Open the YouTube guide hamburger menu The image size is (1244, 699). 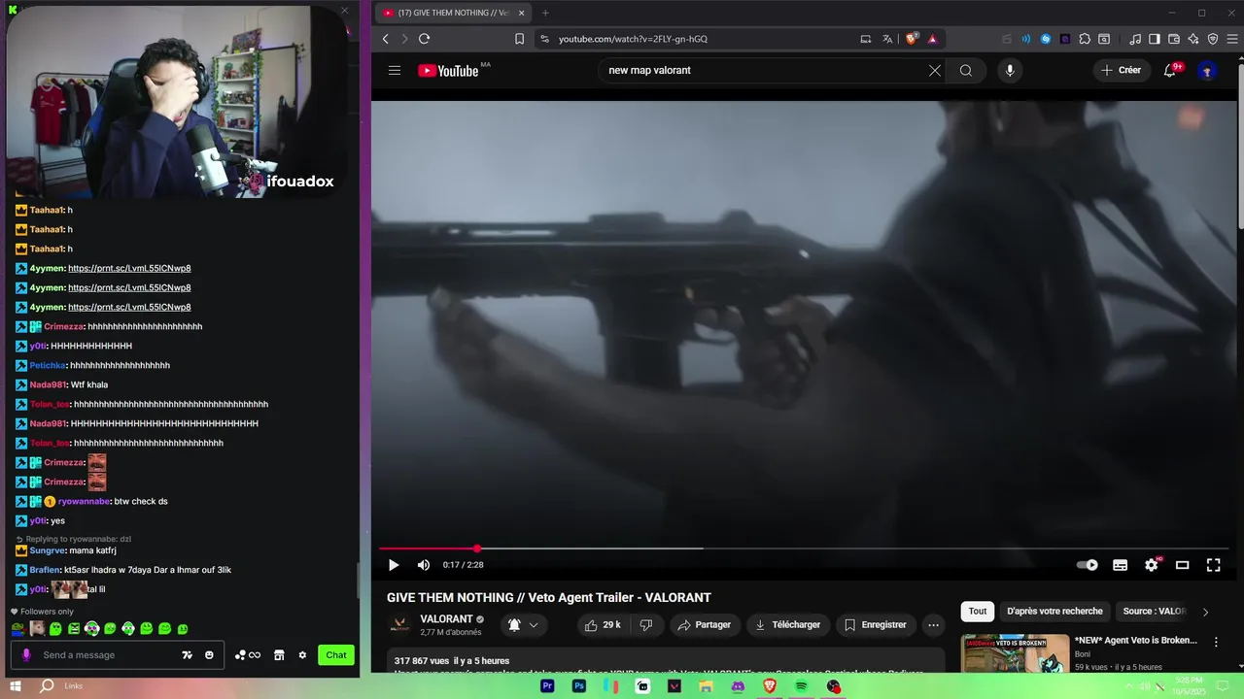(x=394, y=70)
